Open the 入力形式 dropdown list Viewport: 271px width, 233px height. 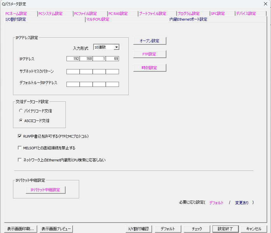tap(116, 47)
